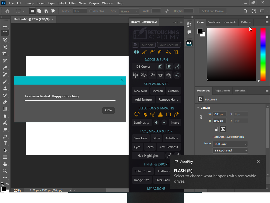Open the RGB Color mode dropdown
Viewport: 270px width, 203px height.
[230, 144]
